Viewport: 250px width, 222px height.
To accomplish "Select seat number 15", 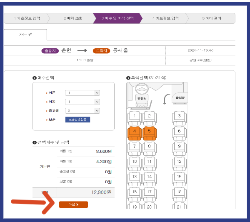I will 179,179.
